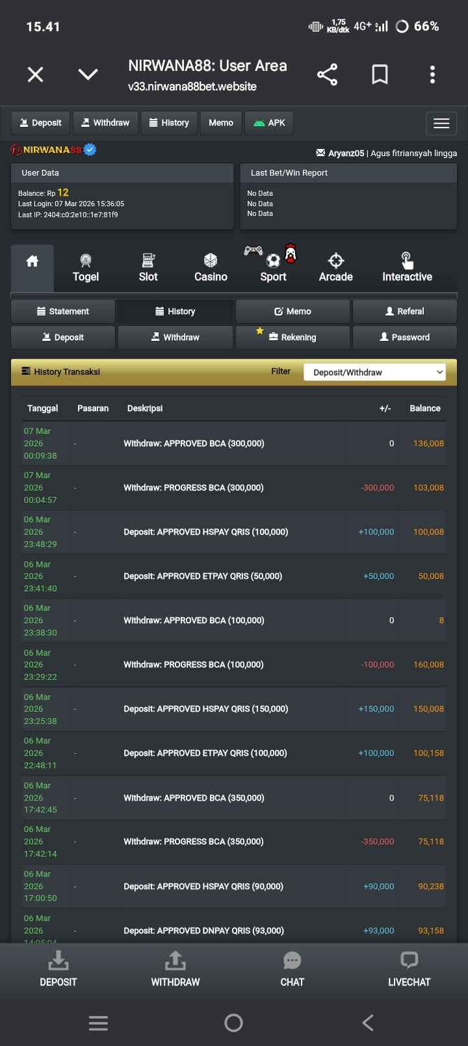Open the Deposit/Withdraw filter dropdown

coord(375,372)
